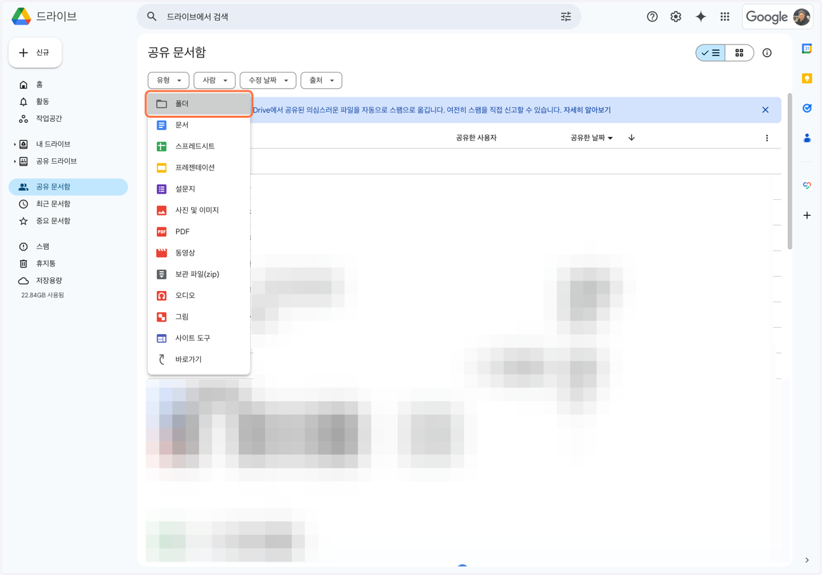The image size is (822, 575).
Task: Open 공유 문서함 in the sidebar
Action: [x=68, y=187]
